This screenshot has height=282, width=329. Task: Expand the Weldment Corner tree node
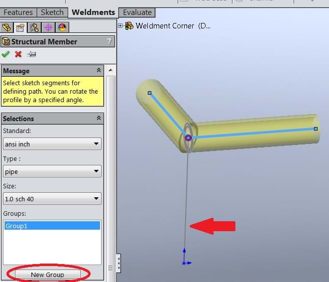click(120, 25)
